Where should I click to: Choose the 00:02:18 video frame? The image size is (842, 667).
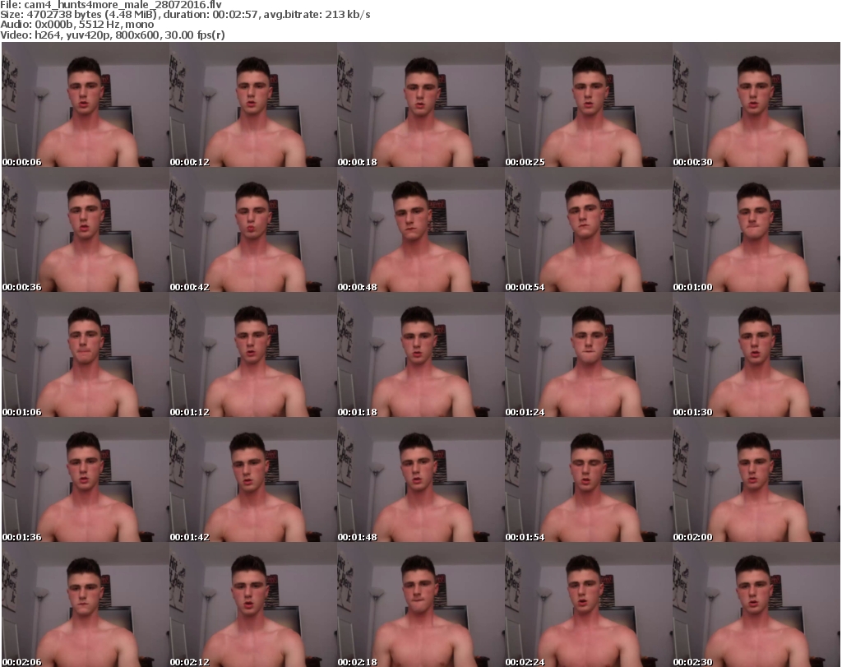click(x=420, y=604)
